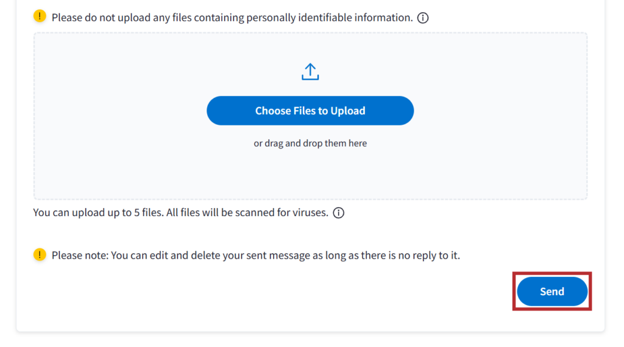Click the "Please note:" label text
This screenshot has height=347, width=624.
pyautogui.click(x=79, y=255)
